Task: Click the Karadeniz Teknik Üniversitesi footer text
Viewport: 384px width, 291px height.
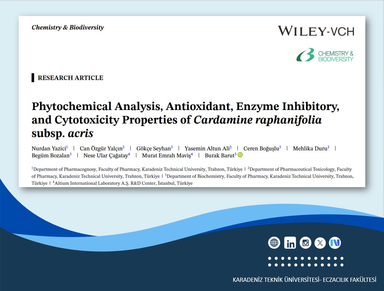Action: coord(304,280)
